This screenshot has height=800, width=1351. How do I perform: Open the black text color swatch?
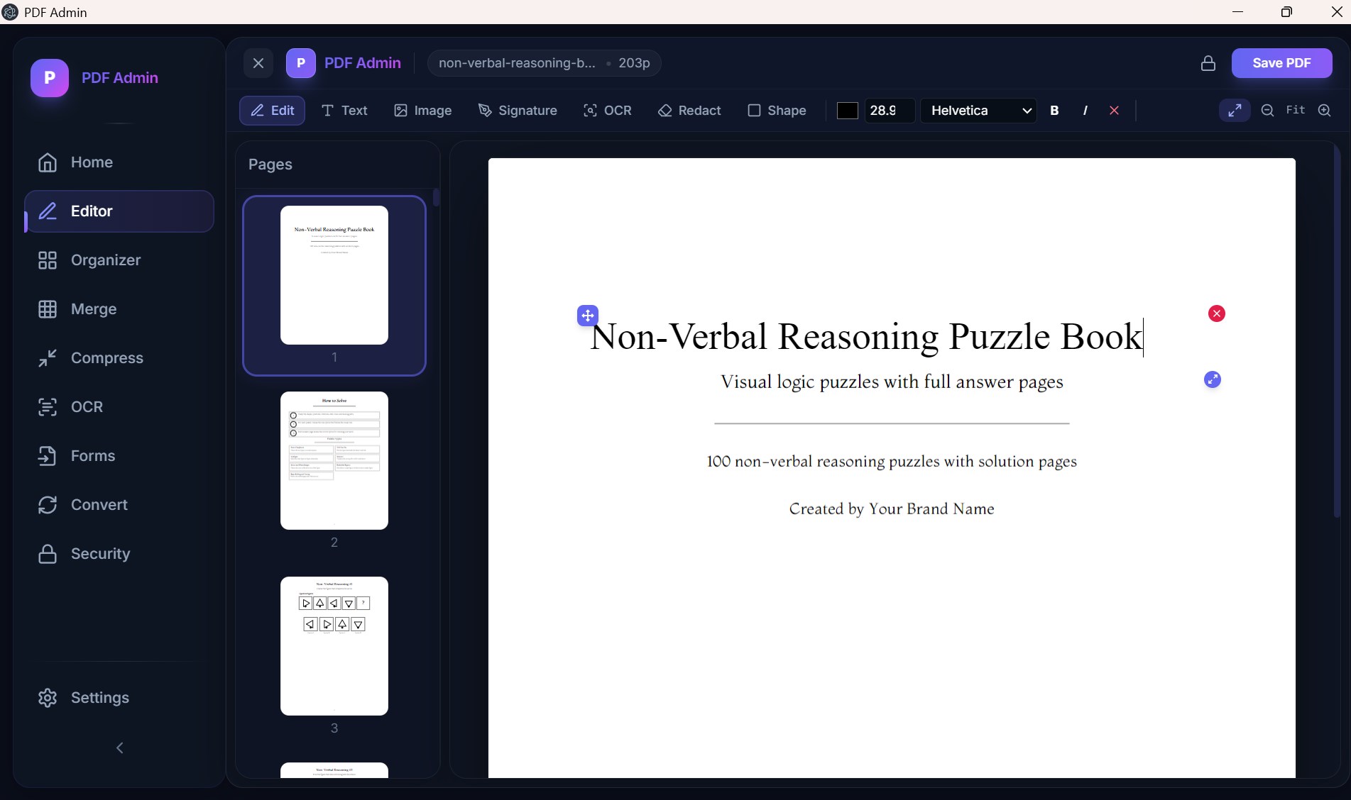848,111
